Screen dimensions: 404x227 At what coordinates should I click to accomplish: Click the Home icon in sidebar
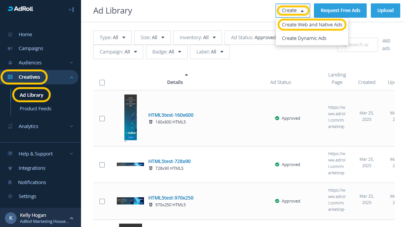[x=10, y=34]
